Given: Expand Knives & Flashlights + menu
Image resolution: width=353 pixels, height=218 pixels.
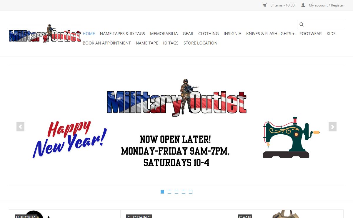Looking at the screenshot, I should 270,34.
